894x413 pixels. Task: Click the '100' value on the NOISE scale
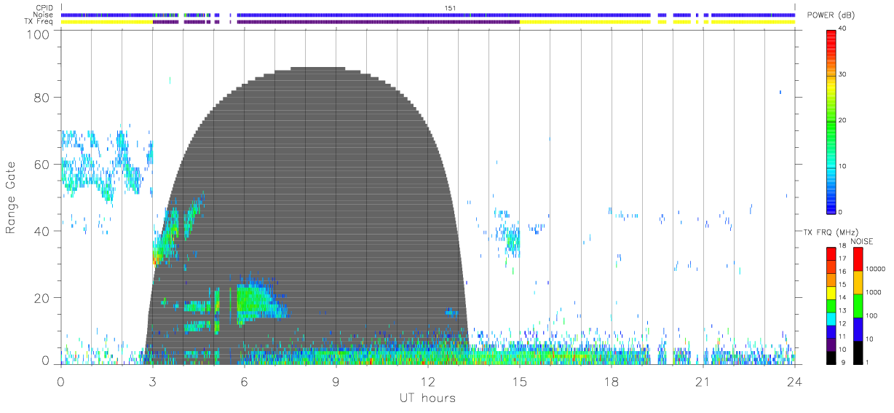[x=870, y=315]
